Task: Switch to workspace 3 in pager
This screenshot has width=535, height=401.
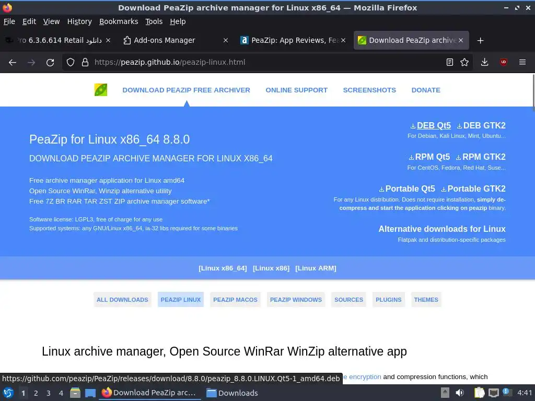Action: [x=49, y=393]
